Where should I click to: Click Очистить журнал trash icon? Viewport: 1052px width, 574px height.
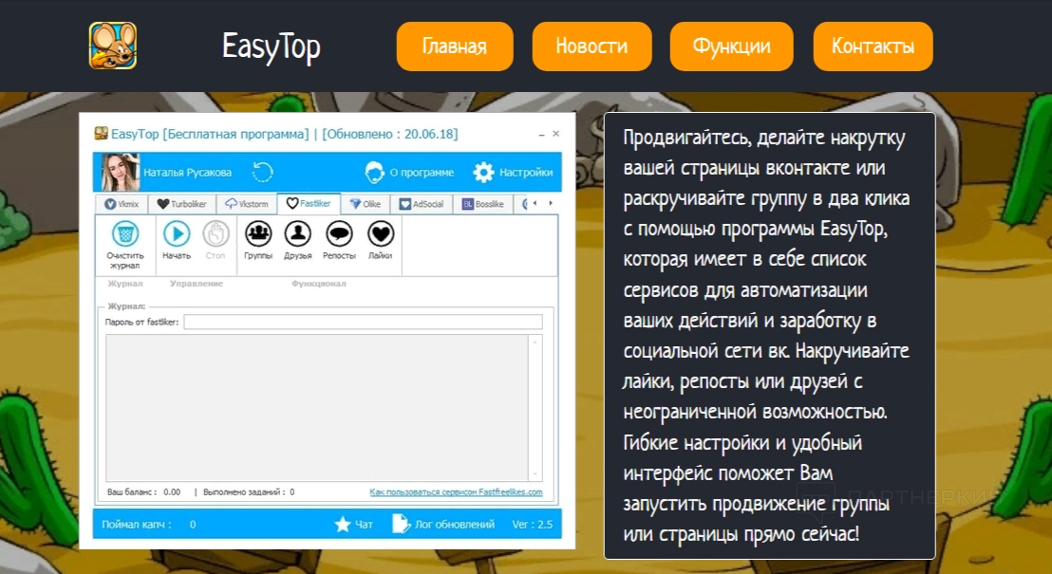click(x=125, y=234)
